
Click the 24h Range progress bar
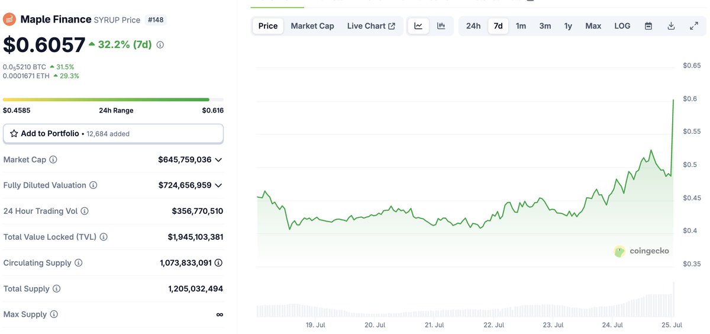[x=113, y=99]
